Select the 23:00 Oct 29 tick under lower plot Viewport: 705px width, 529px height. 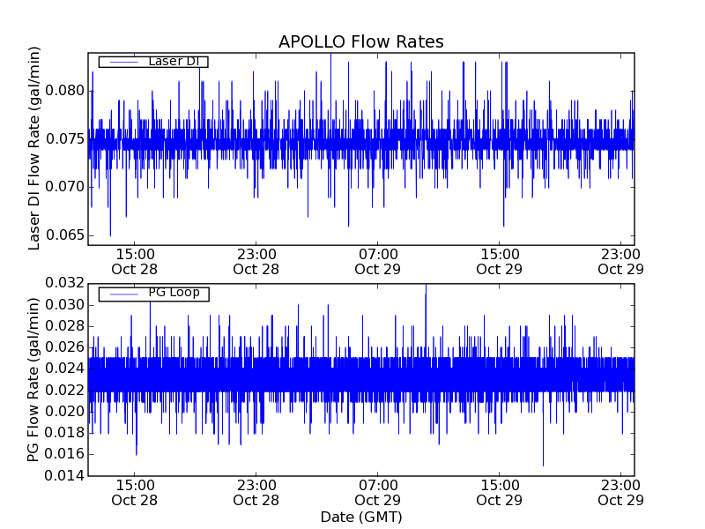click(x=621, y=492)
